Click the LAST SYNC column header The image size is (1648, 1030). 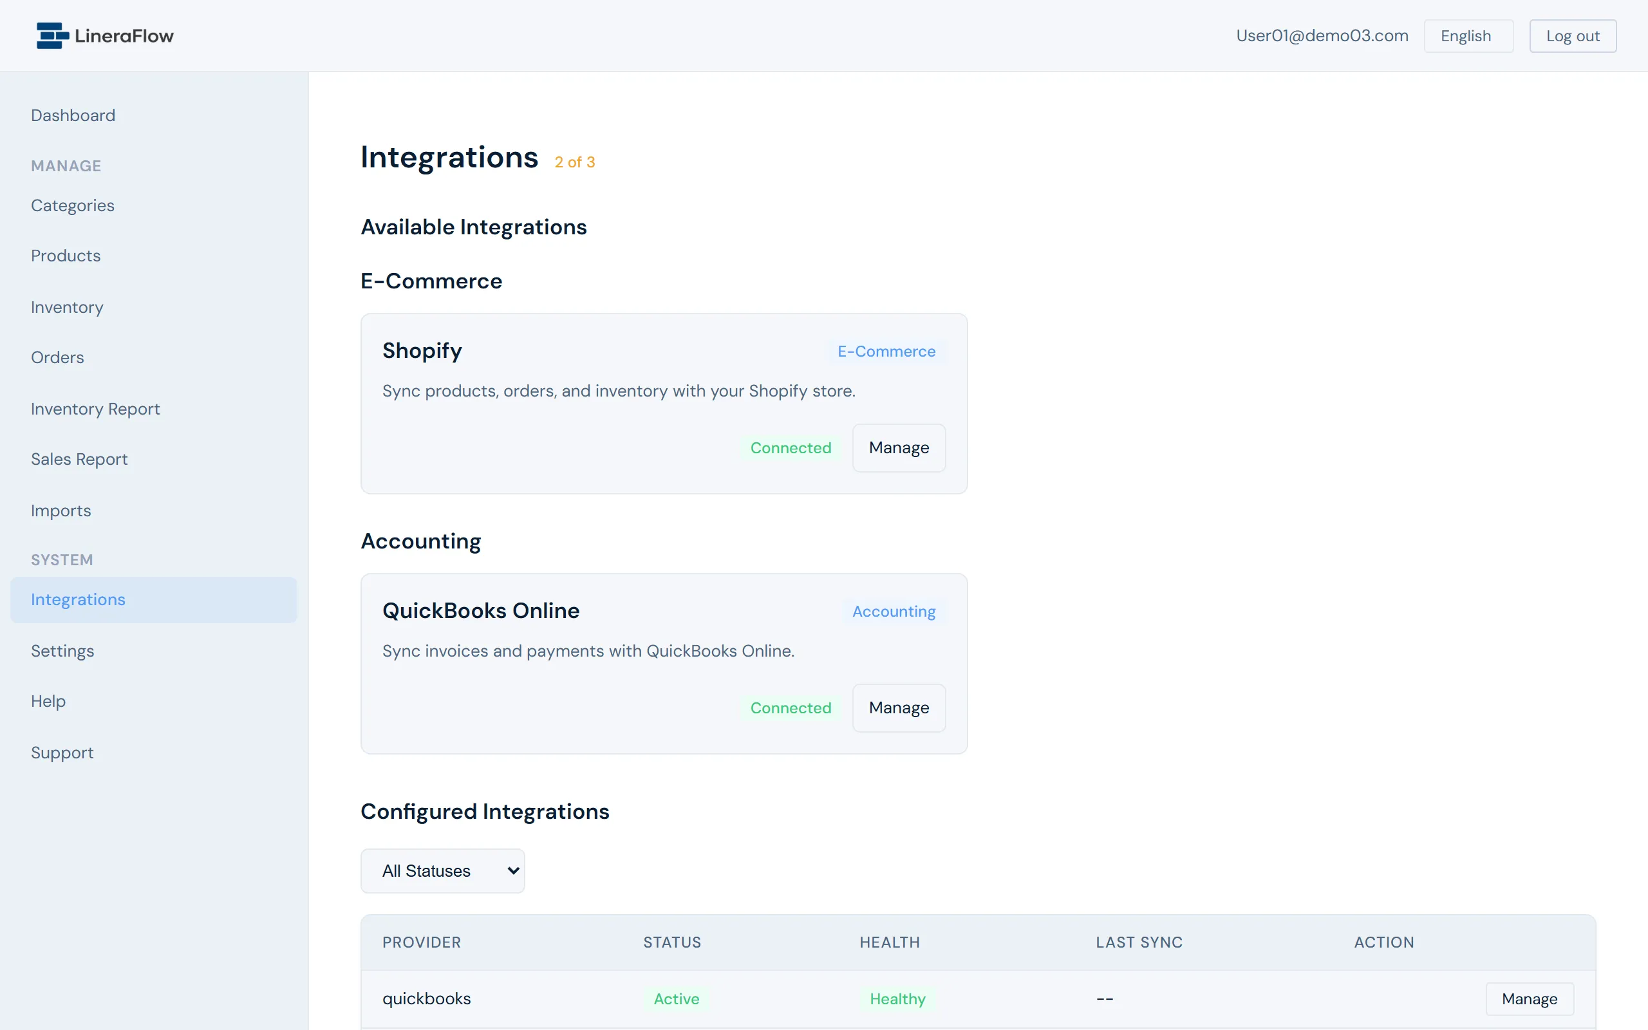click(x=1139, y=942)
